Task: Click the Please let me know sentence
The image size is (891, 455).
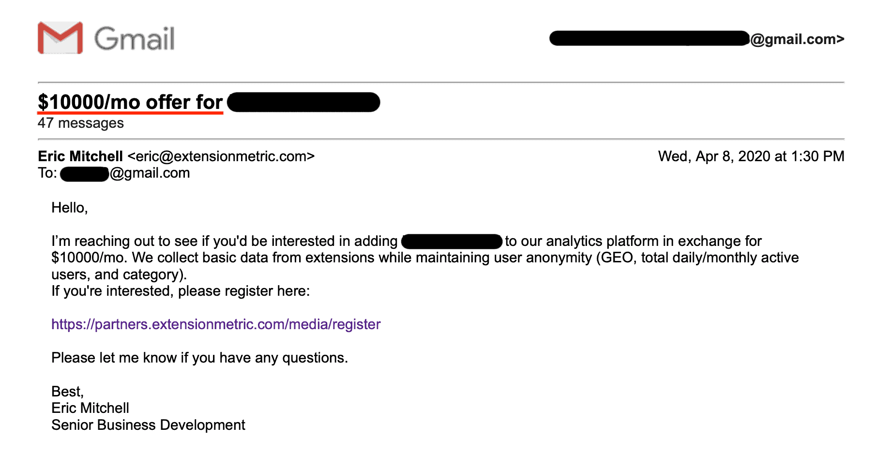Action: click(199, 358)
